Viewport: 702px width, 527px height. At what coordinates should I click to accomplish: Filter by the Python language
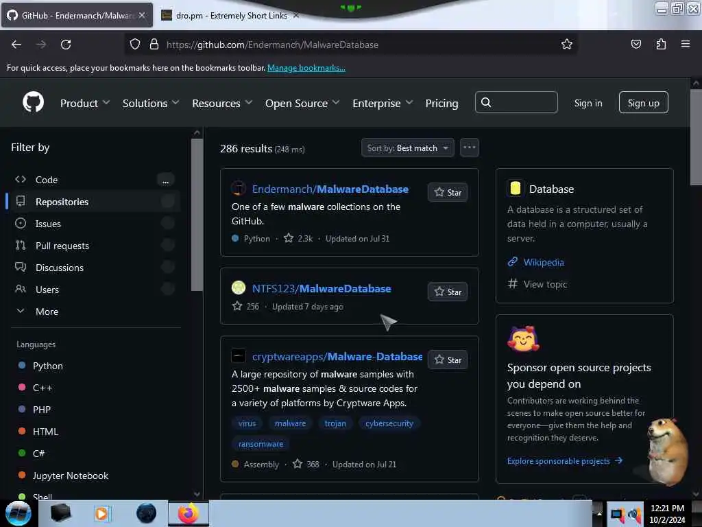pyautogui.click(x=47, y=366)
